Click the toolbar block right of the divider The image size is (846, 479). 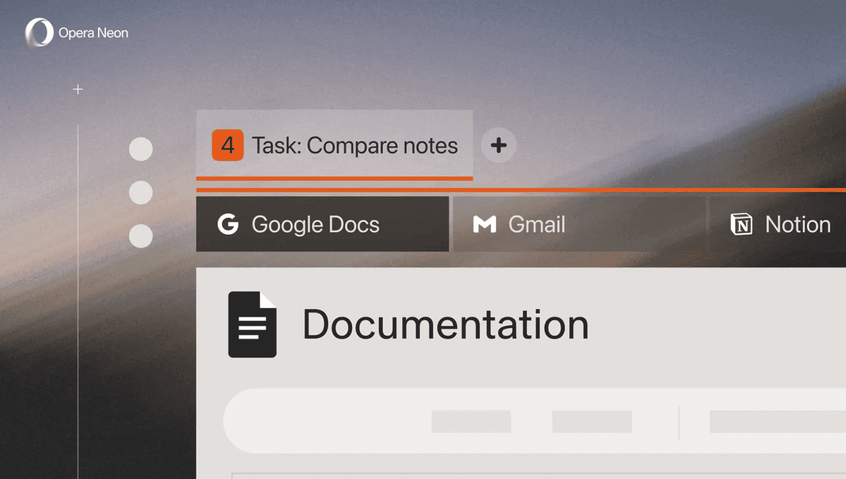777,422
